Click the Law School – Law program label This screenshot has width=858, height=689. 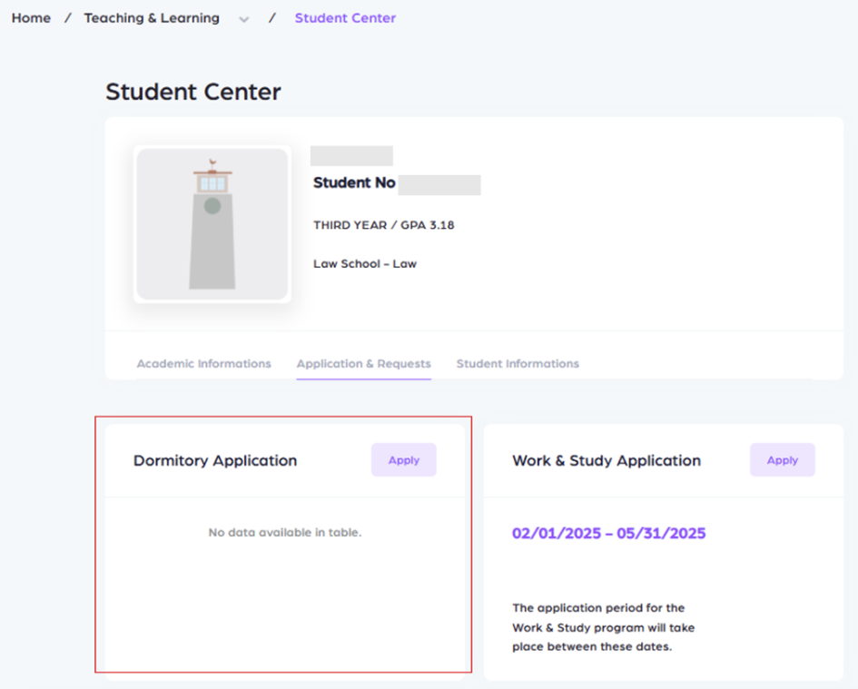tap(365, 263)
